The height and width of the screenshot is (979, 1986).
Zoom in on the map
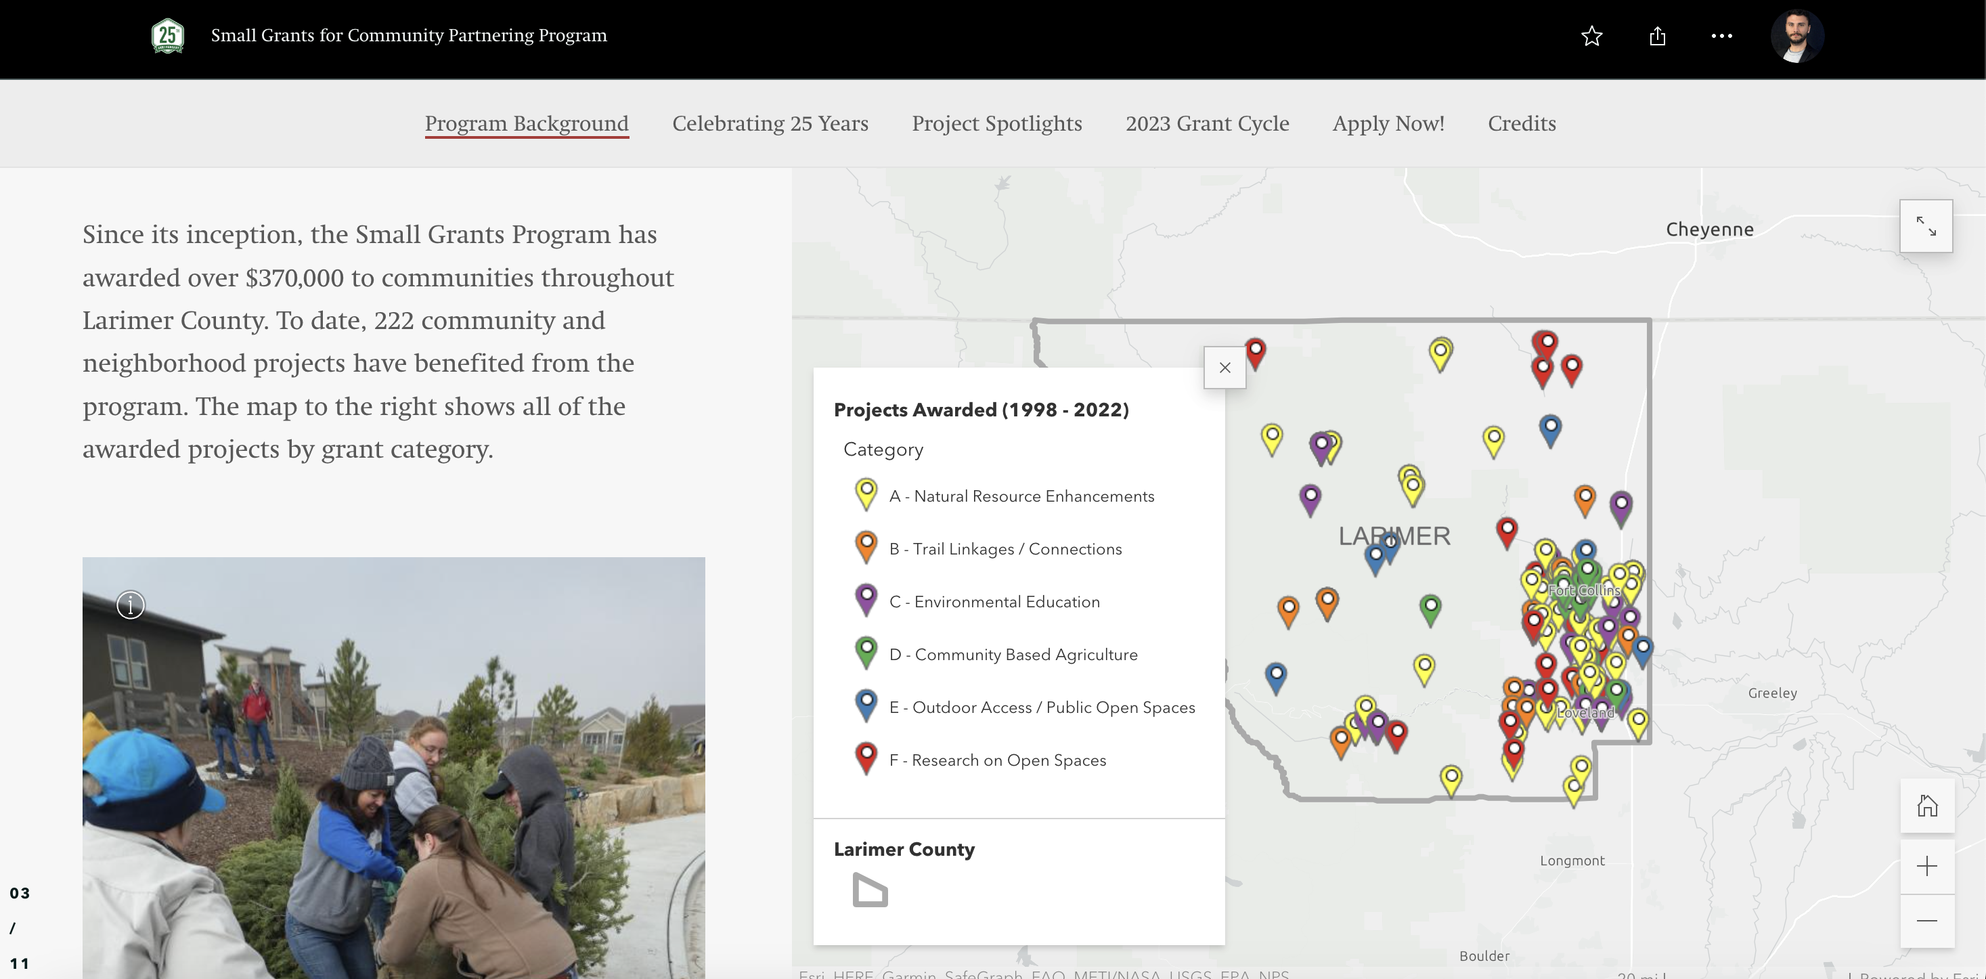pyautogui.click(x=1926, y=866)
